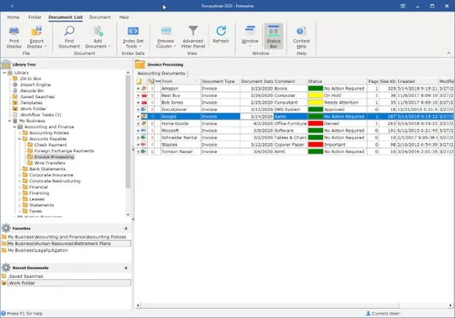Select the .Work Folder tree node
This screenshot has height=318, width=455.
coord(33,109)
